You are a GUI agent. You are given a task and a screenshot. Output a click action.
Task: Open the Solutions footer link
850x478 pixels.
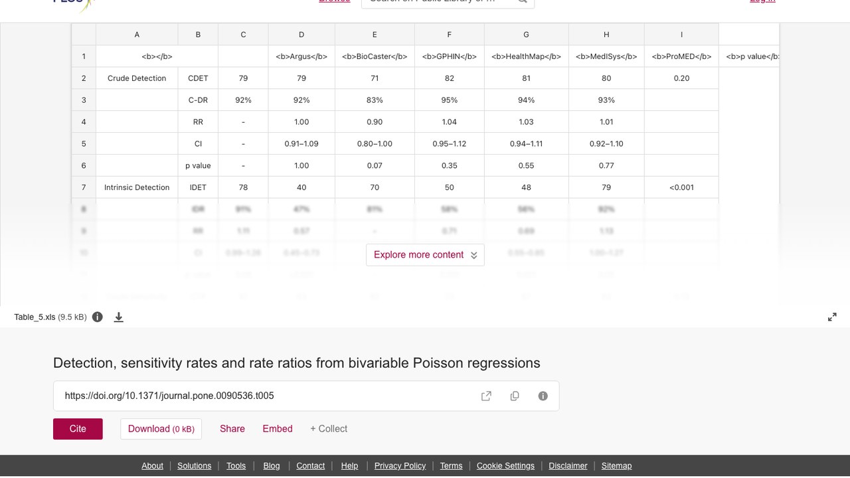[194, 466]
